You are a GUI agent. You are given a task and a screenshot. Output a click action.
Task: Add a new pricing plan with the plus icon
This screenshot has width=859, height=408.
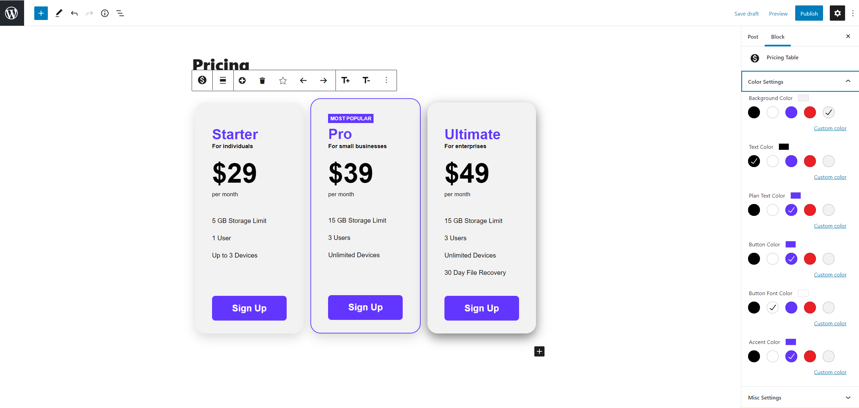[242, 80]
